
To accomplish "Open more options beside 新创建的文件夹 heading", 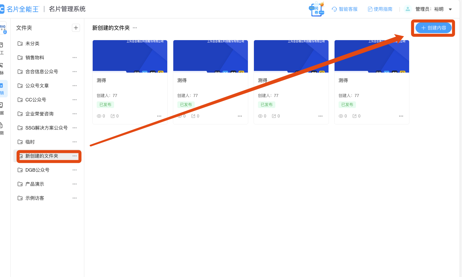I will pos(135,28).
